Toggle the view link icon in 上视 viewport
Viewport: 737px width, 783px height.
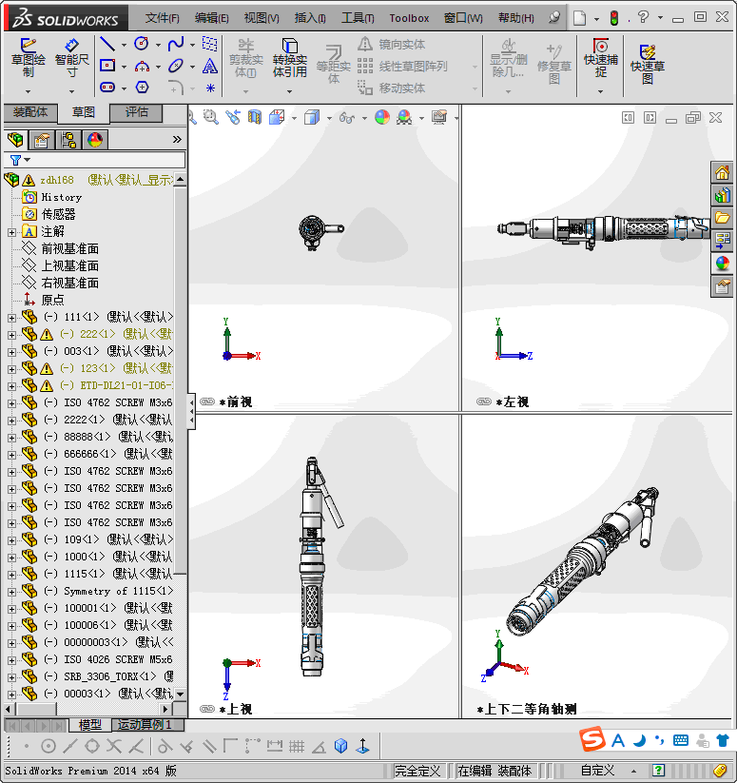pyautogui.click(x=207, y=709)
